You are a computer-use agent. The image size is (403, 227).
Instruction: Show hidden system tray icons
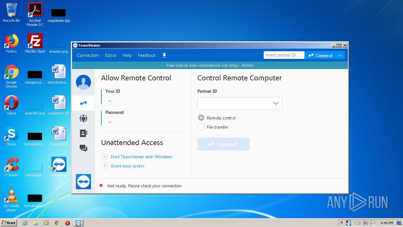coord(342,223)
